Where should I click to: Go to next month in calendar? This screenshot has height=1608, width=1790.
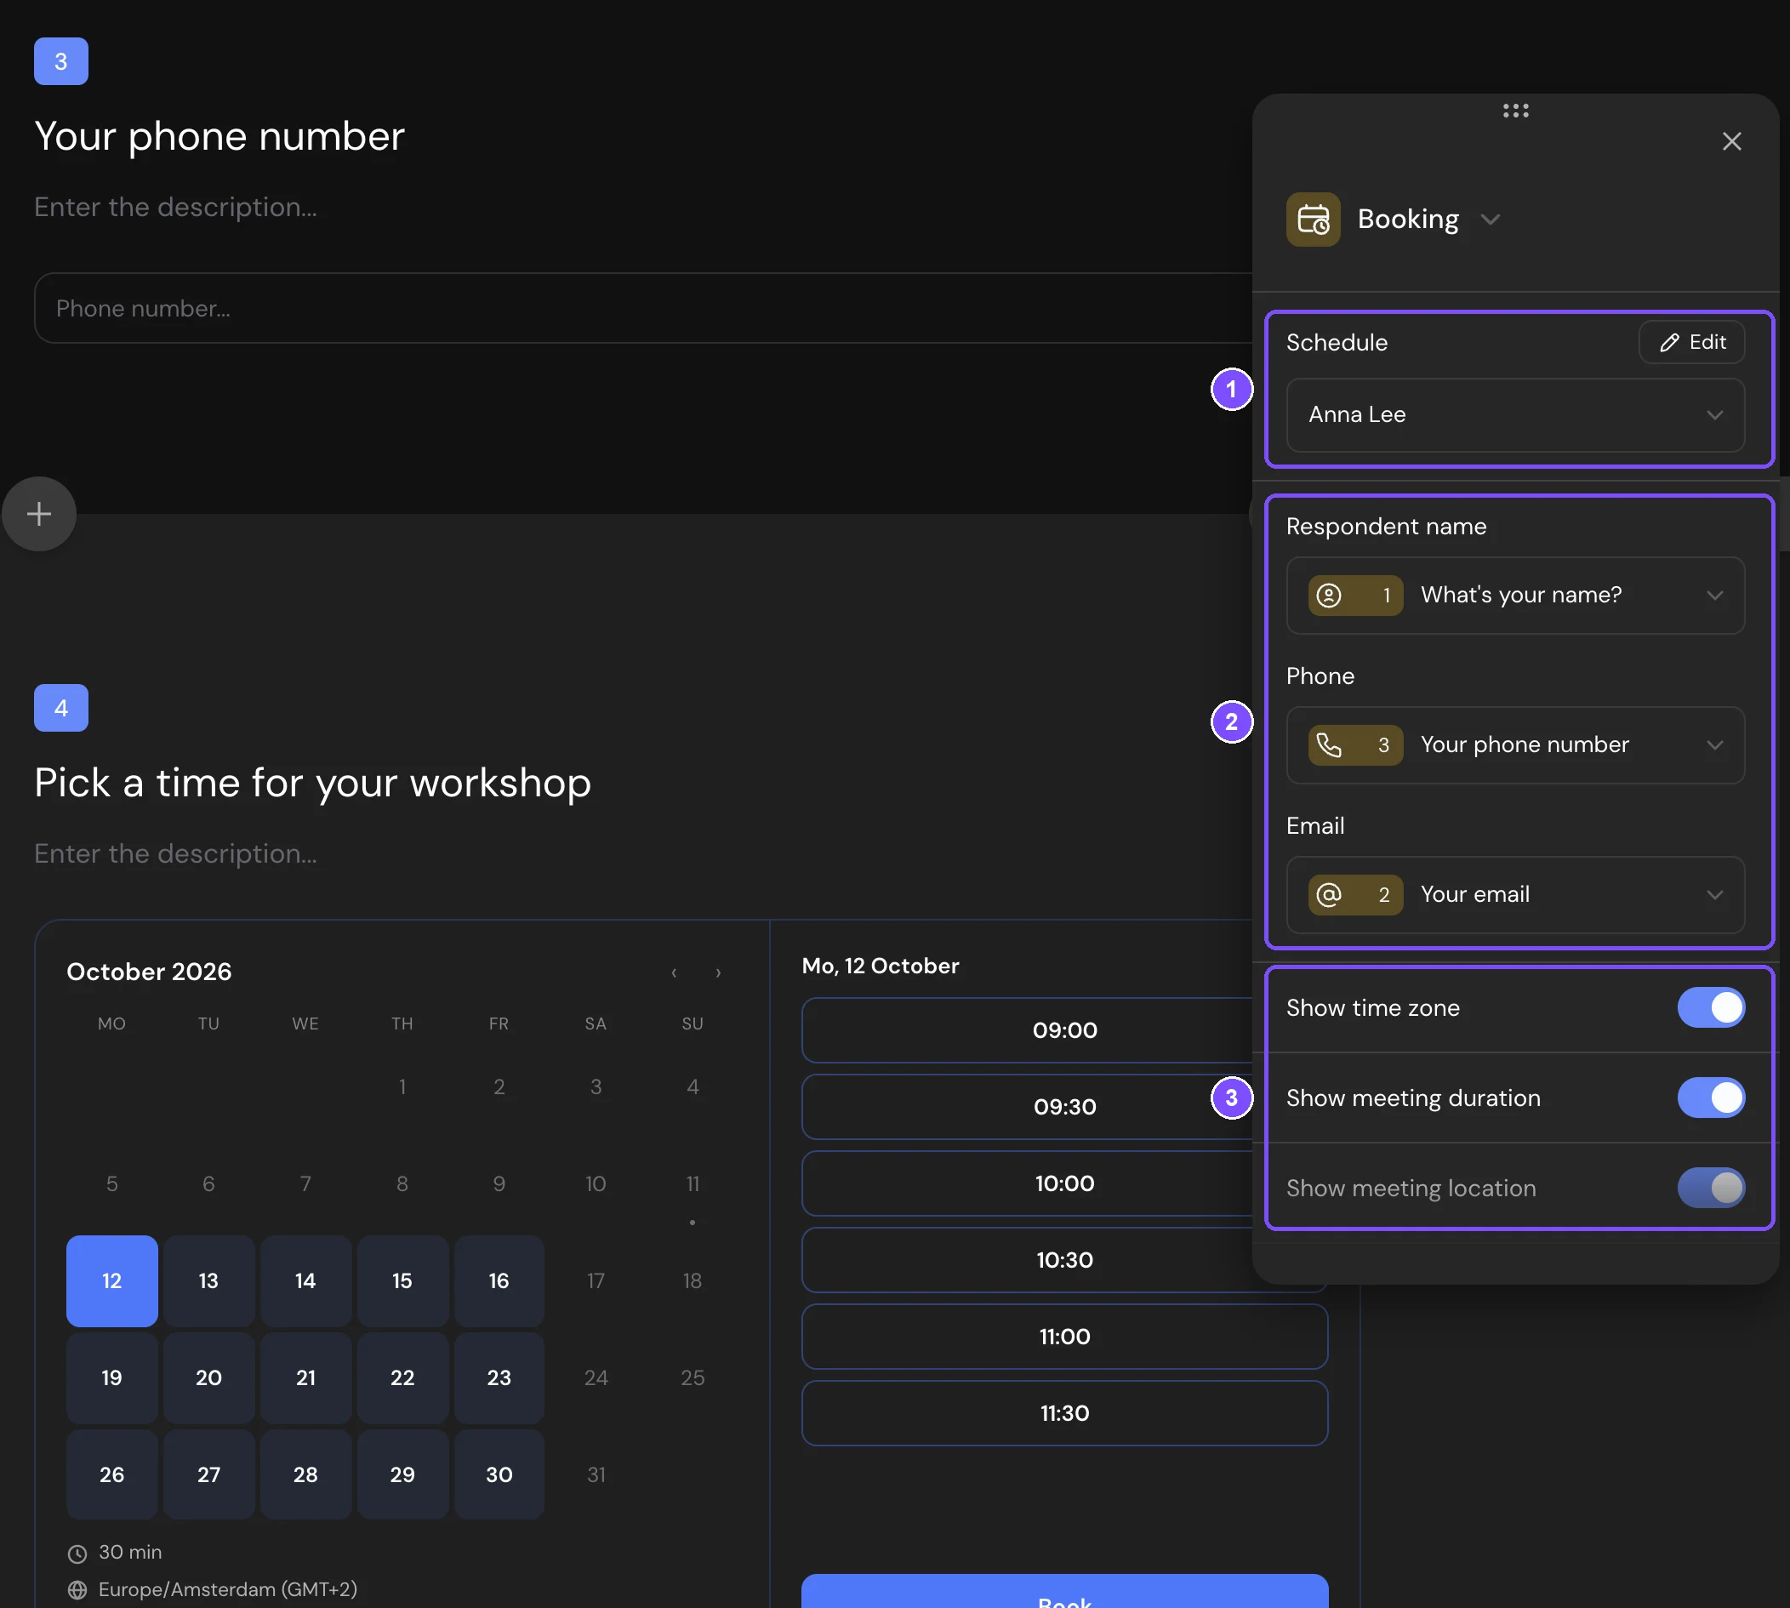718,972
